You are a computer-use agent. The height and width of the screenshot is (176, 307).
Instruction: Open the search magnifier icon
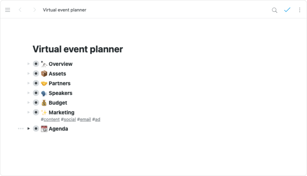point(274,10)
